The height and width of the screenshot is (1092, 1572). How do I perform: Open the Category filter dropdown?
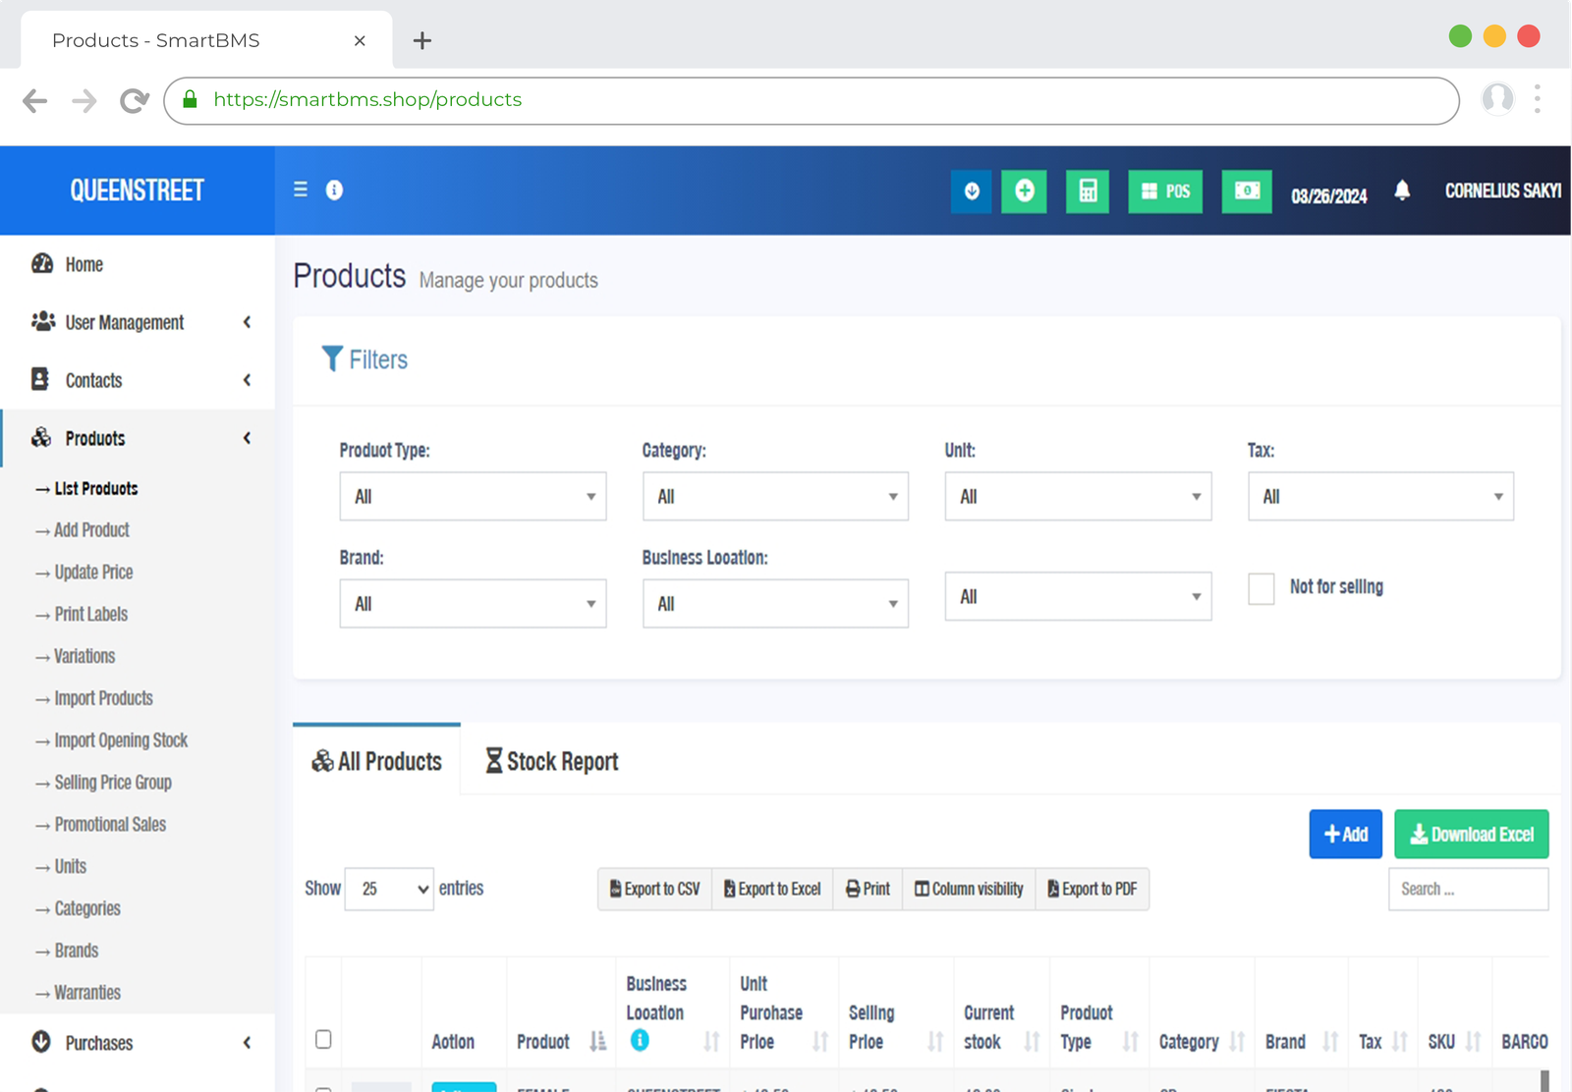point(775,497)
